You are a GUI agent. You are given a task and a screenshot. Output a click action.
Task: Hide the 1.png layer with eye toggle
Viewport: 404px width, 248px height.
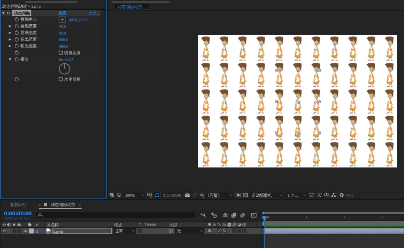coord(4,231)
